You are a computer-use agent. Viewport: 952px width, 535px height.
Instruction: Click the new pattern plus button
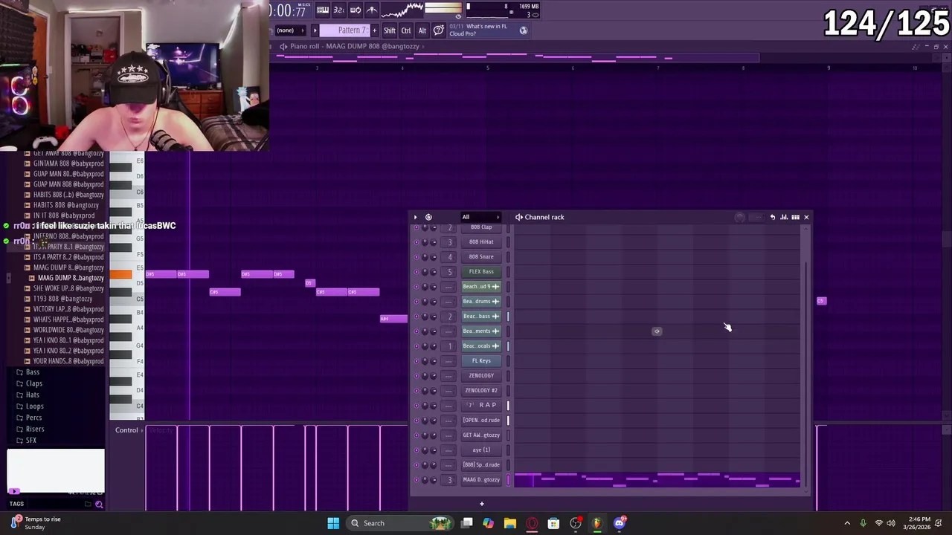pyautogui.click(x=374, y=30)
